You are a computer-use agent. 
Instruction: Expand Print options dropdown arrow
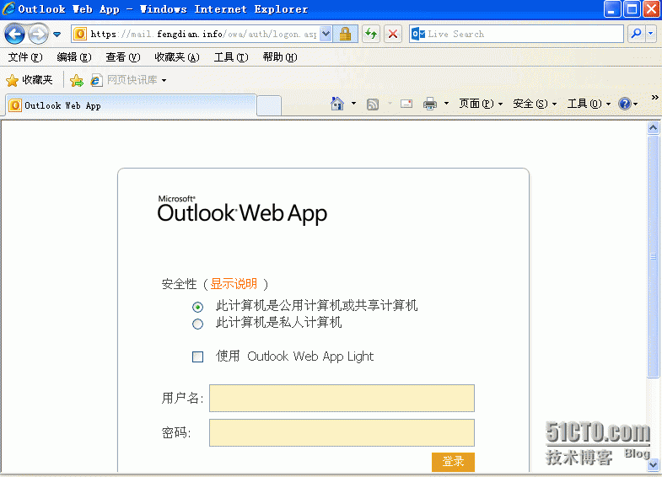pyautogui.click(x=446, y=104)
